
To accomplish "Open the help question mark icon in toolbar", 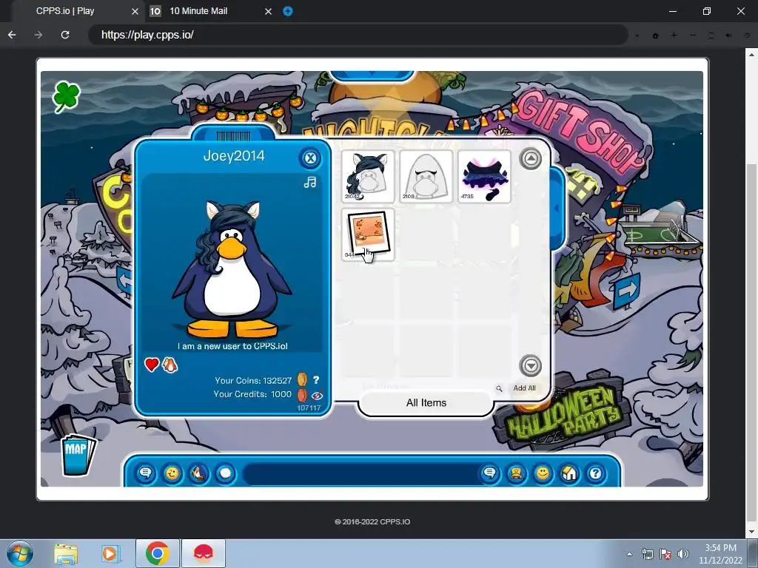I will coord(596,473).
